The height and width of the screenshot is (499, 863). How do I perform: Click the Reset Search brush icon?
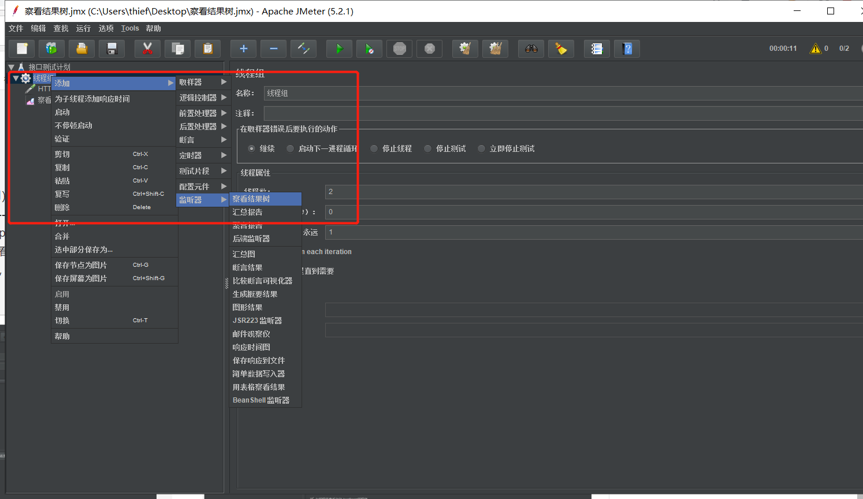click(561, 49)
